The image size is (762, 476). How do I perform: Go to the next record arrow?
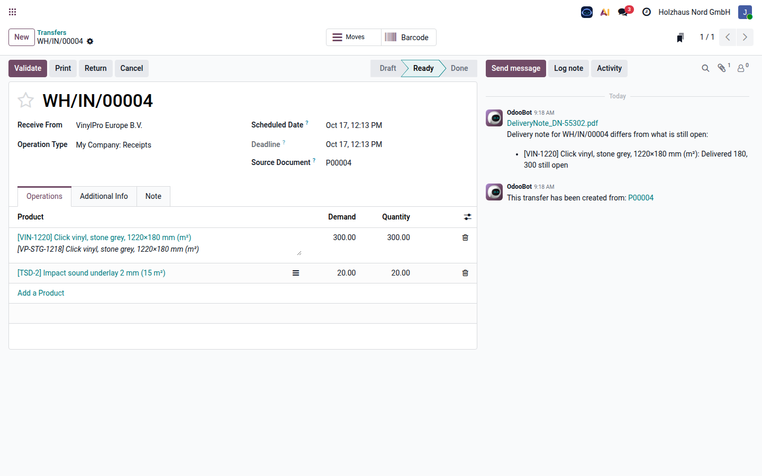(x=745, y=37)
